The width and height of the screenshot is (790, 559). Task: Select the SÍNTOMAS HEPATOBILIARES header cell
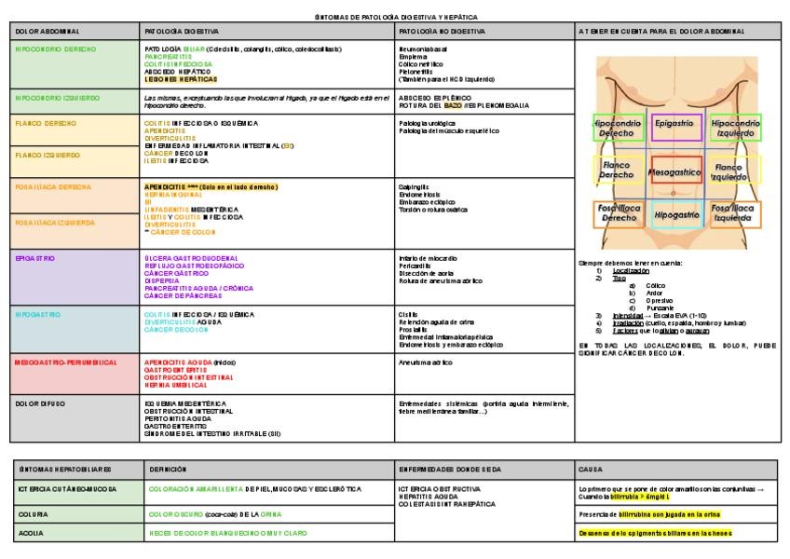(x=78, y=470)
